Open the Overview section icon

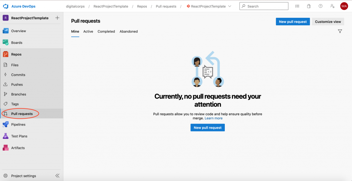point(5,31)
